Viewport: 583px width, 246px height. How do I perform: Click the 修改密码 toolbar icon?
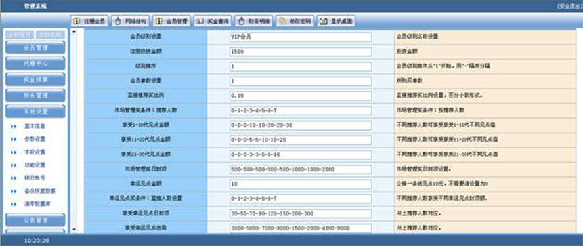pyautogui.click(x=283, y=22)
